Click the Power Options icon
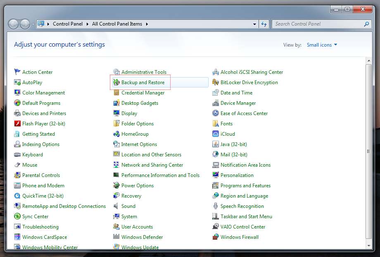This screenshot has width=380, height=257. click(116, 185)
